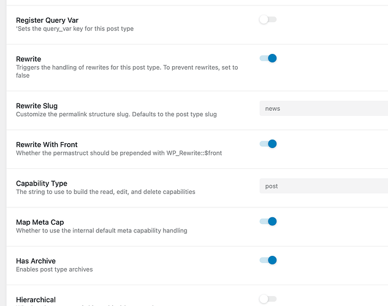388x306 pixels.
Task: Click 'Enables post type archives' description
Action: [x=55, y=269]
